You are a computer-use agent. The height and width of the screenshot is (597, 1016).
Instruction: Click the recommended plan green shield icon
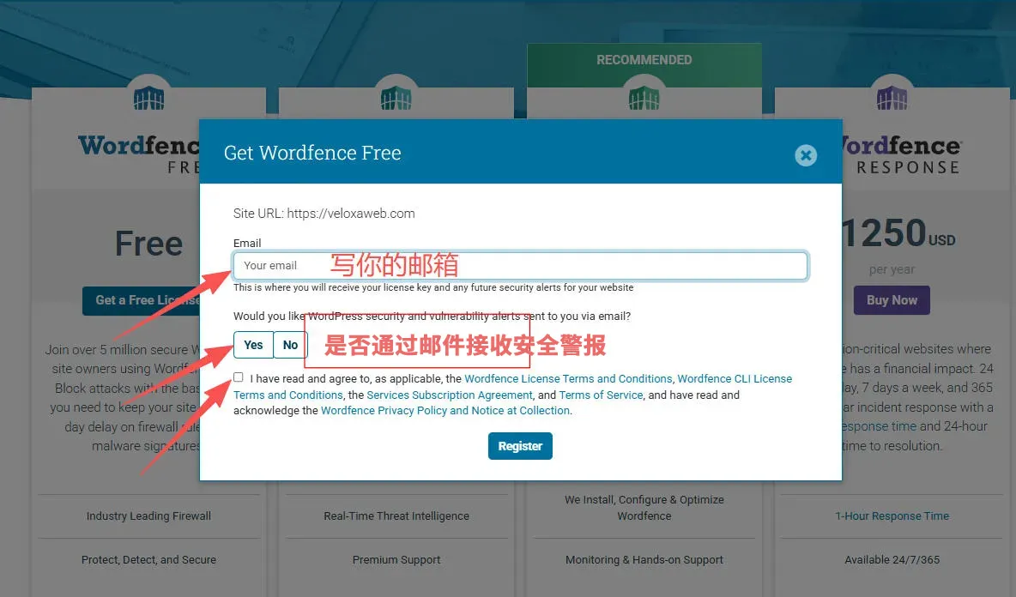coord(644,99)
